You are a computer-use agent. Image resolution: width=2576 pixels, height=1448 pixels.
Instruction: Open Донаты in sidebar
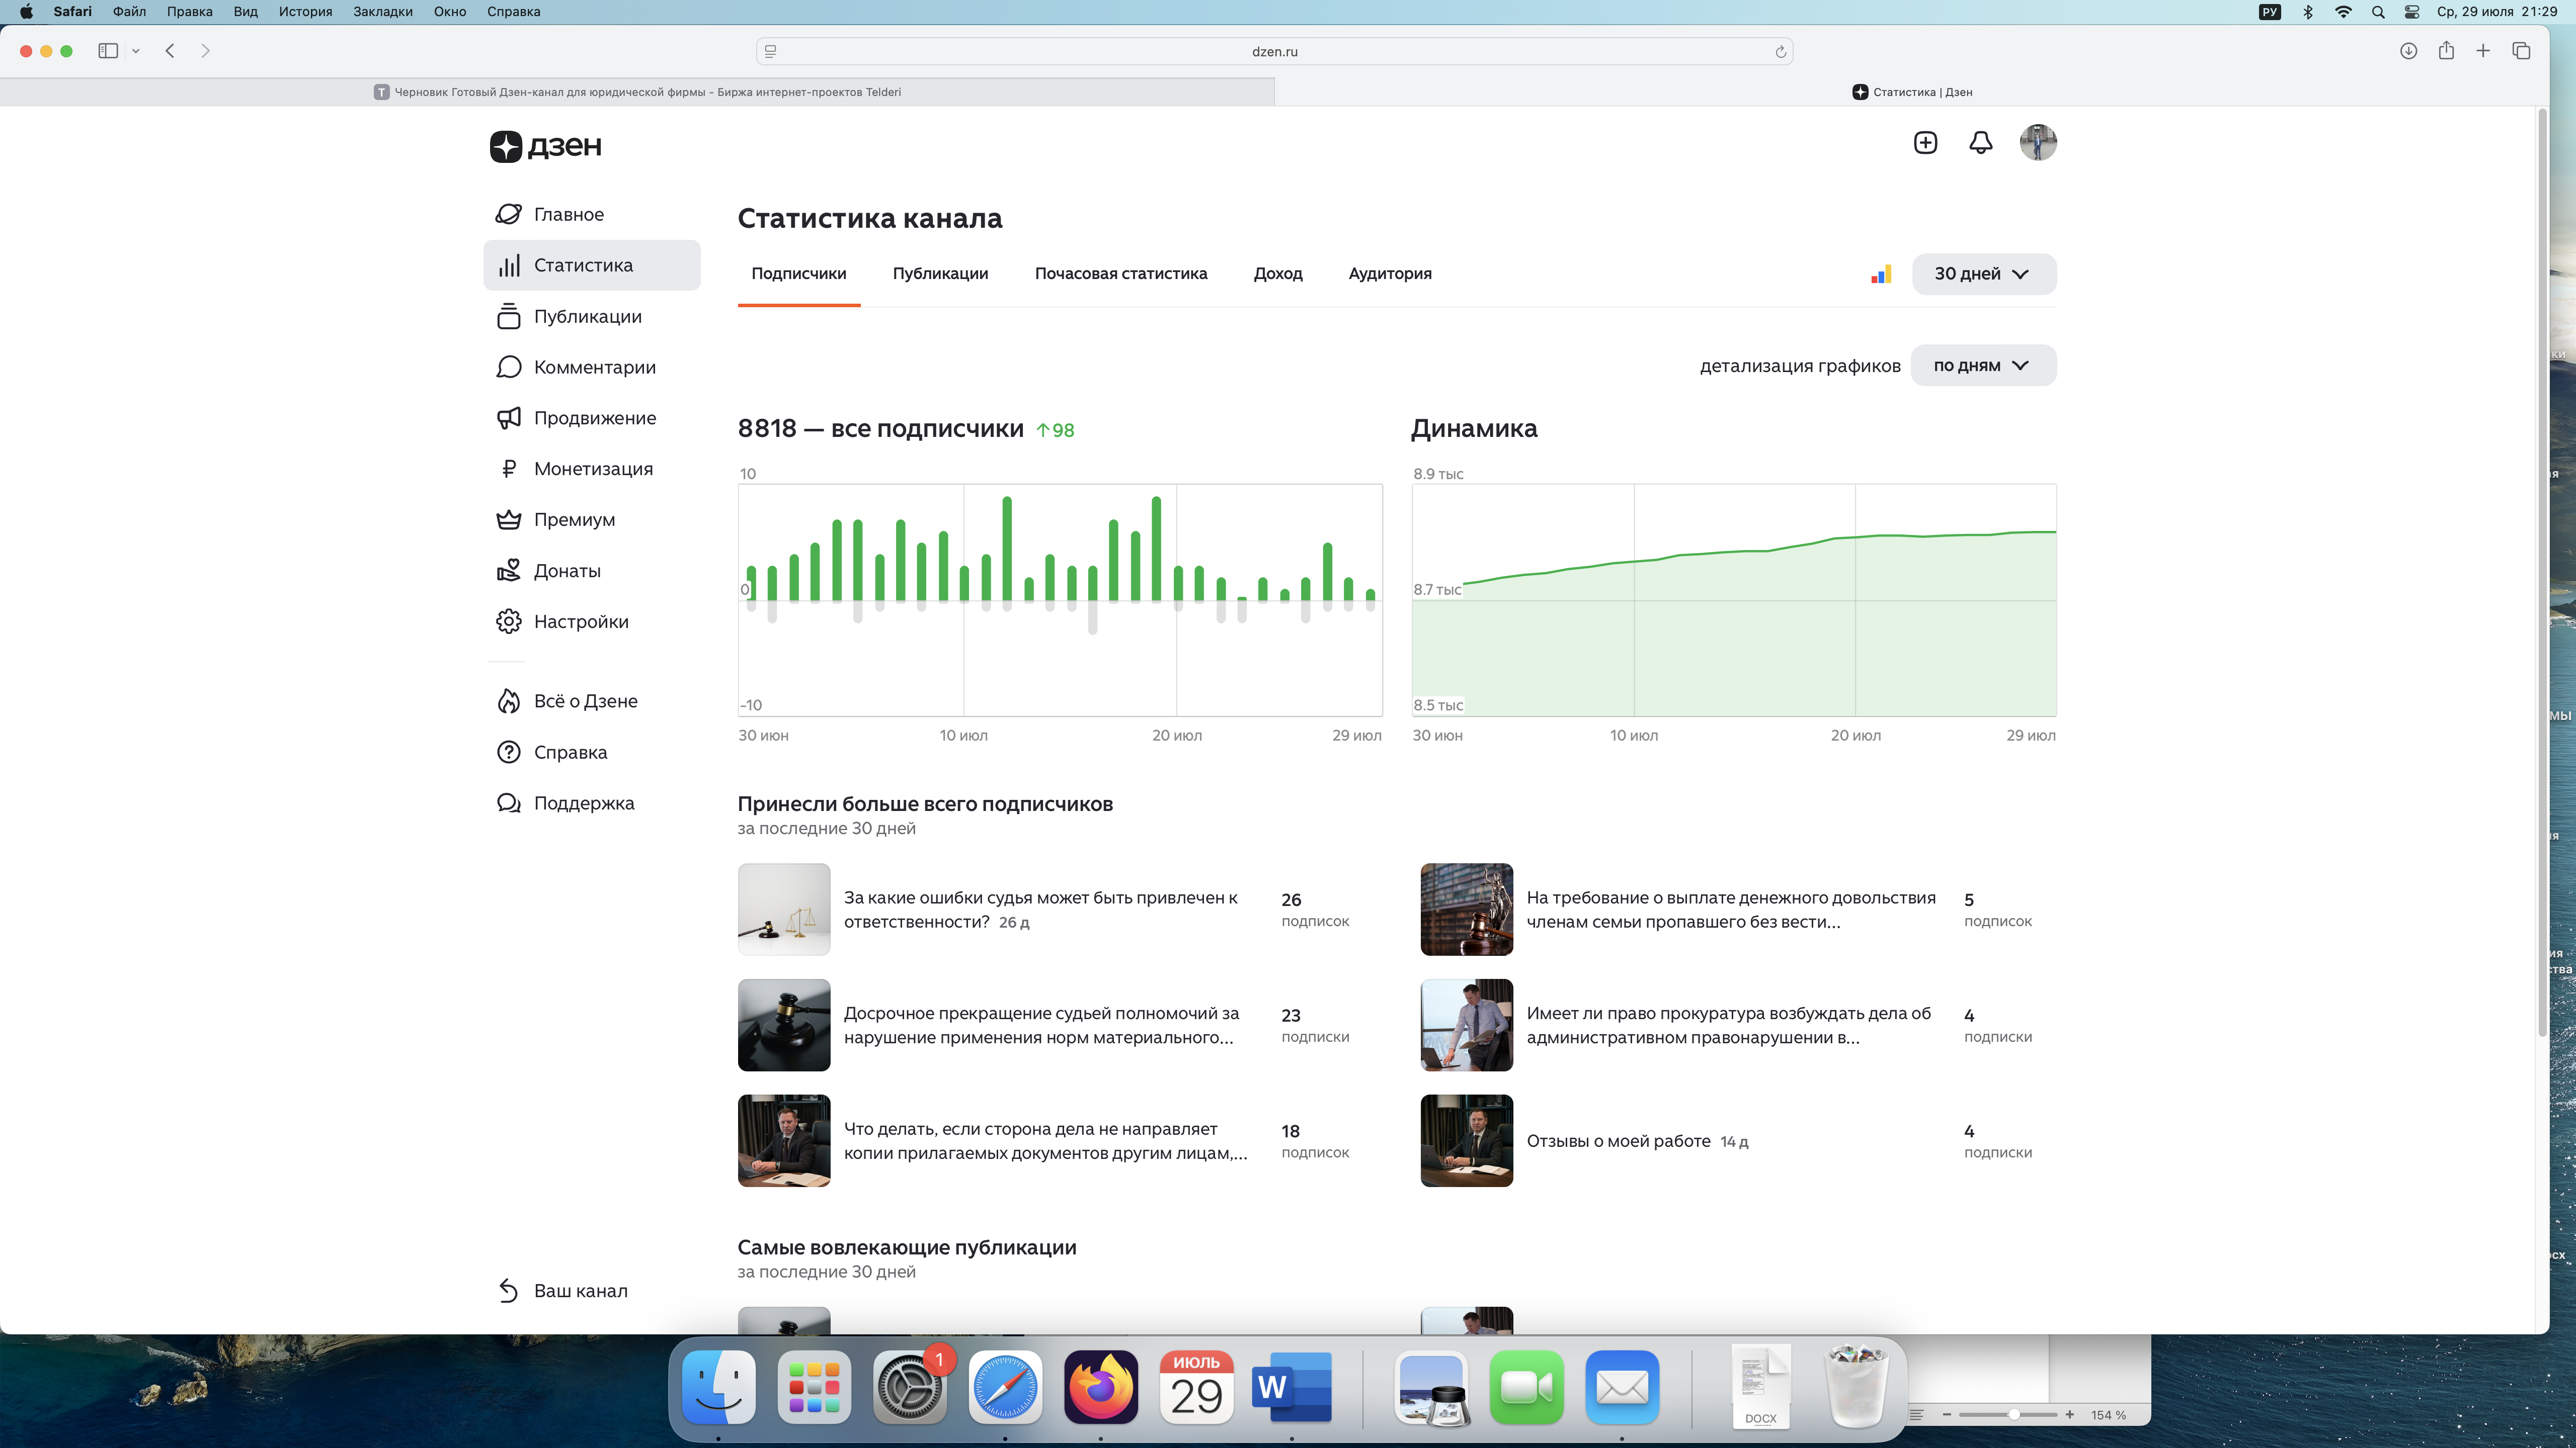[592, 571]
